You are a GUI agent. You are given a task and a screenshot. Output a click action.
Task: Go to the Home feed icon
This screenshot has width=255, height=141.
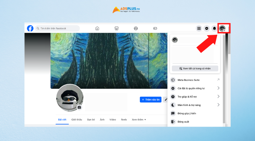(x=97, y=28)
